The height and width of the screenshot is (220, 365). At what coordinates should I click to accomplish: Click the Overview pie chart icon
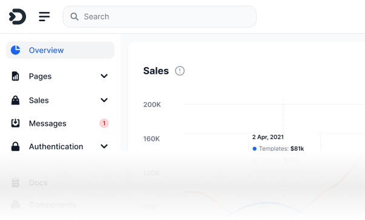point(16,50)
